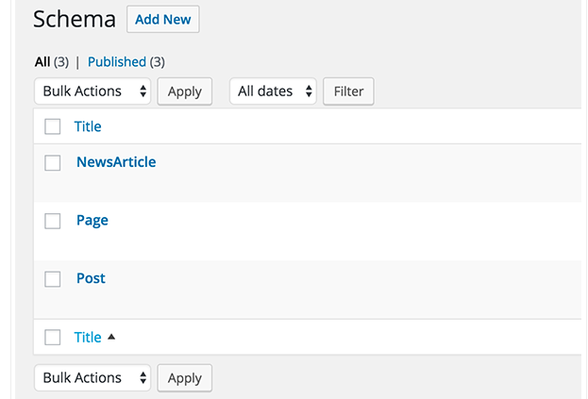
Task: Select the Page row checkbox
Action: (x=53, y=221)
